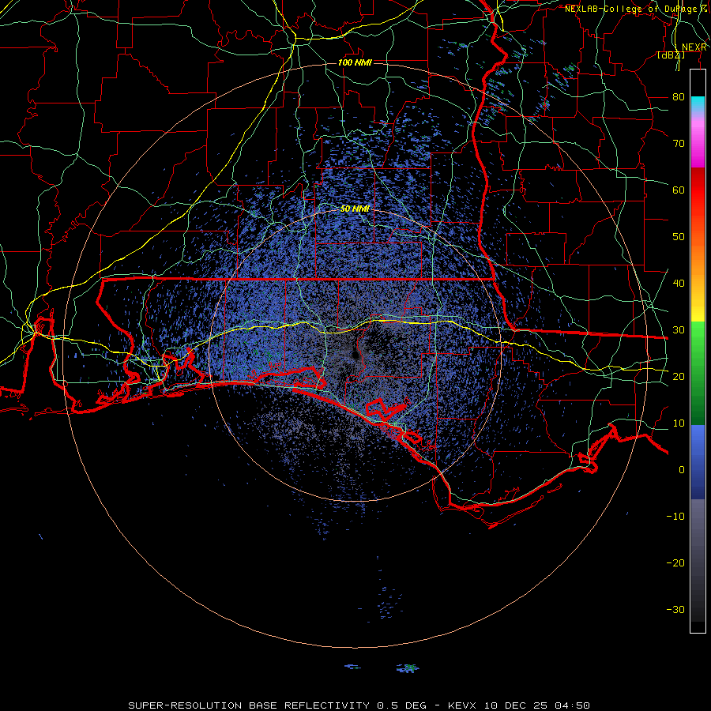The height and width of the screenshot is (711, 711).
Task: Click the 0 value on the dBZ scale
Action: 682,470
